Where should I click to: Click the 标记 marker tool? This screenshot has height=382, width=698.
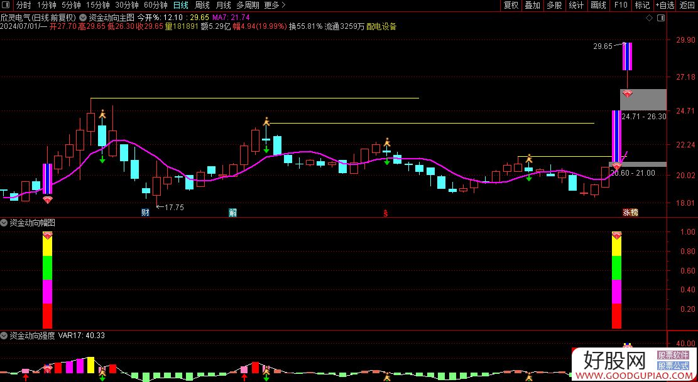[x=641, y=5]
